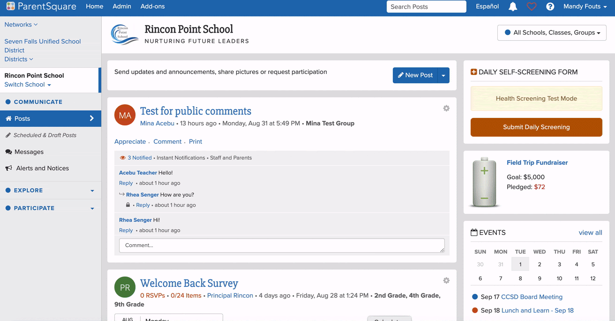Screen dimensions: 615x321
Task: Click the ParentSquare logo icon
Action: [10, 7]
